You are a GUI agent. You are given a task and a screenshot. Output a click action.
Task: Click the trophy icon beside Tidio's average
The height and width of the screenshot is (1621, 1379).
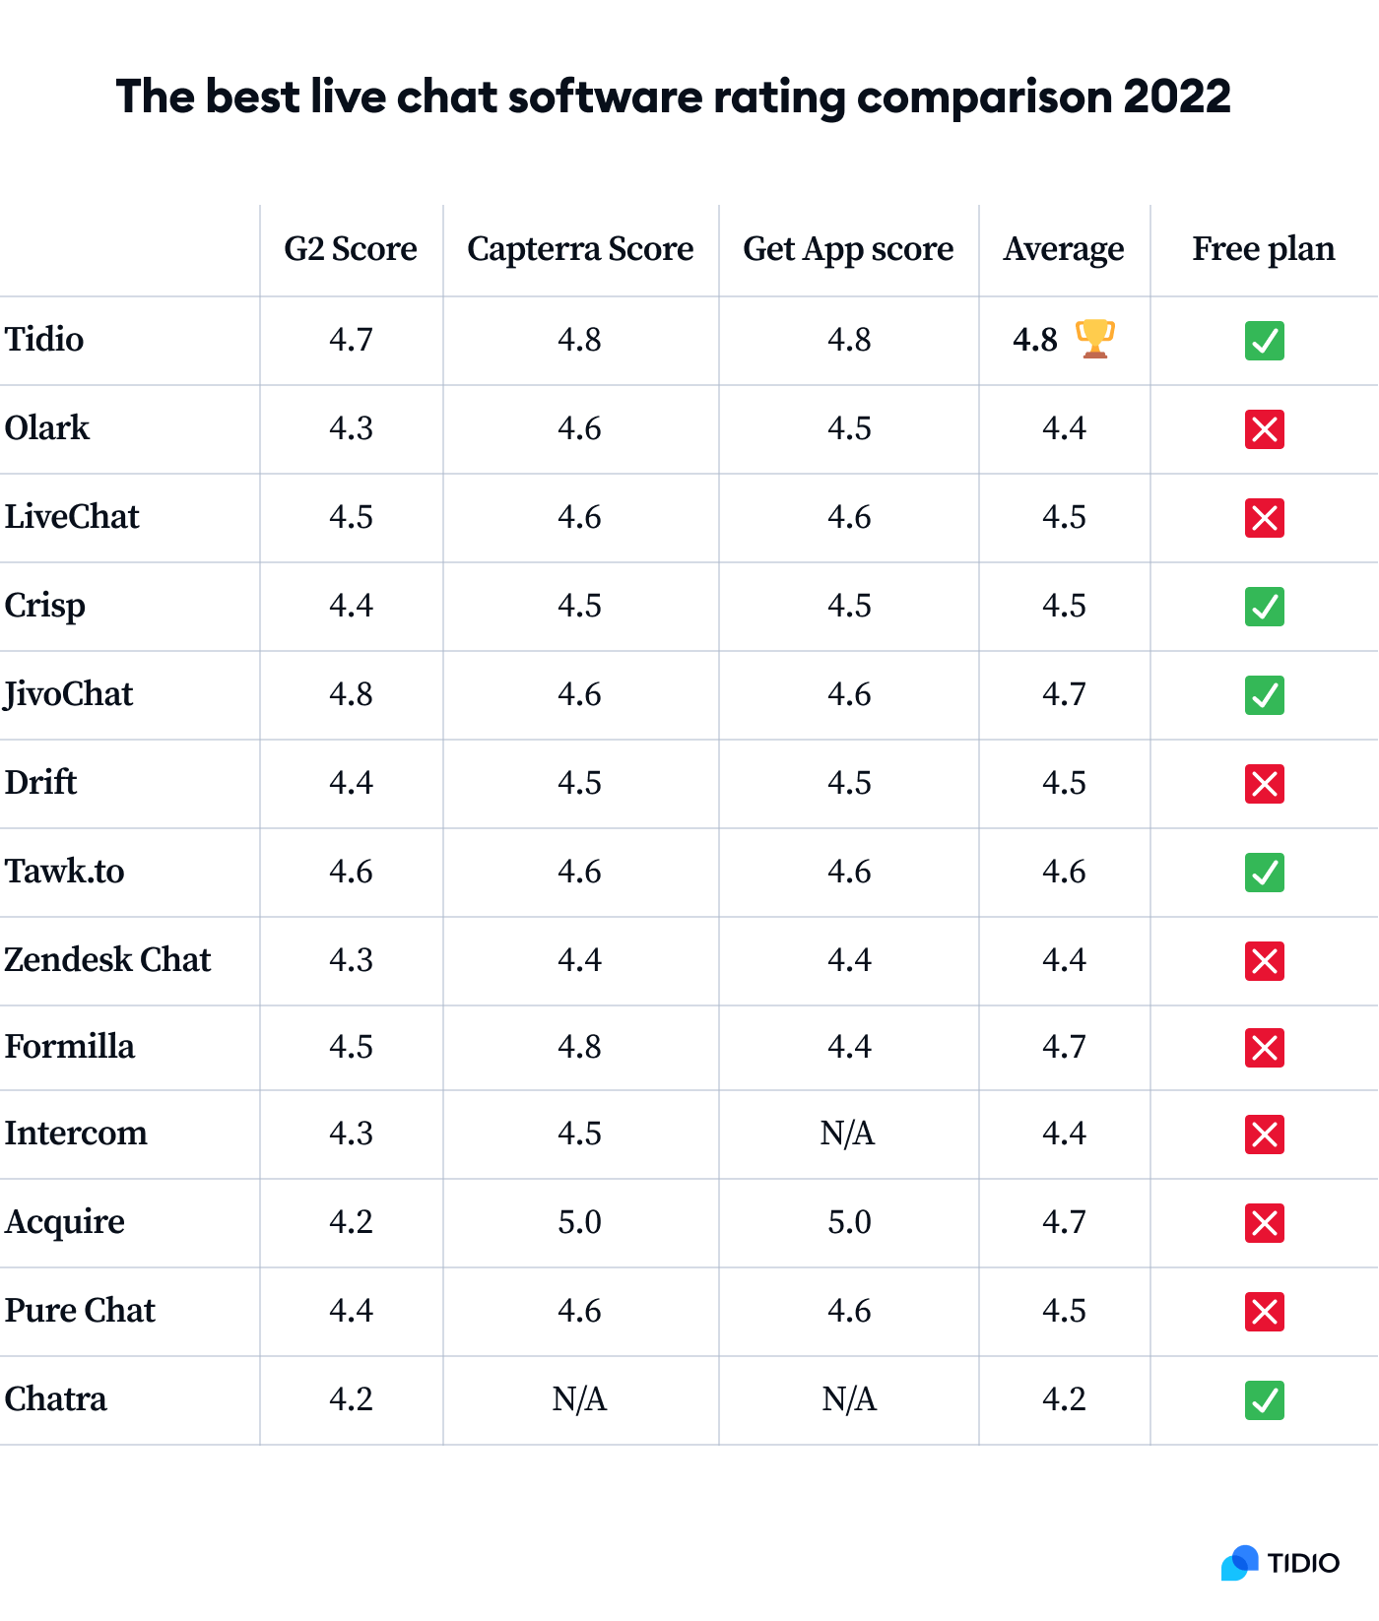(1094, 339)
